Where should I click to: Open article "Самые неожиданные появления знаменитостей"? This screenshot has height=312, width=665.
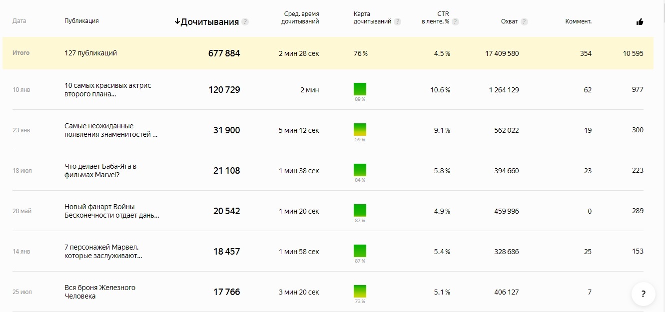[110, 130]
